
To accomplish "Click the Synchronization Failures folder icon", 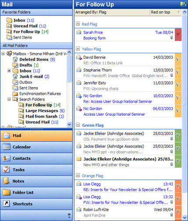I will click(x=15, y=93).
